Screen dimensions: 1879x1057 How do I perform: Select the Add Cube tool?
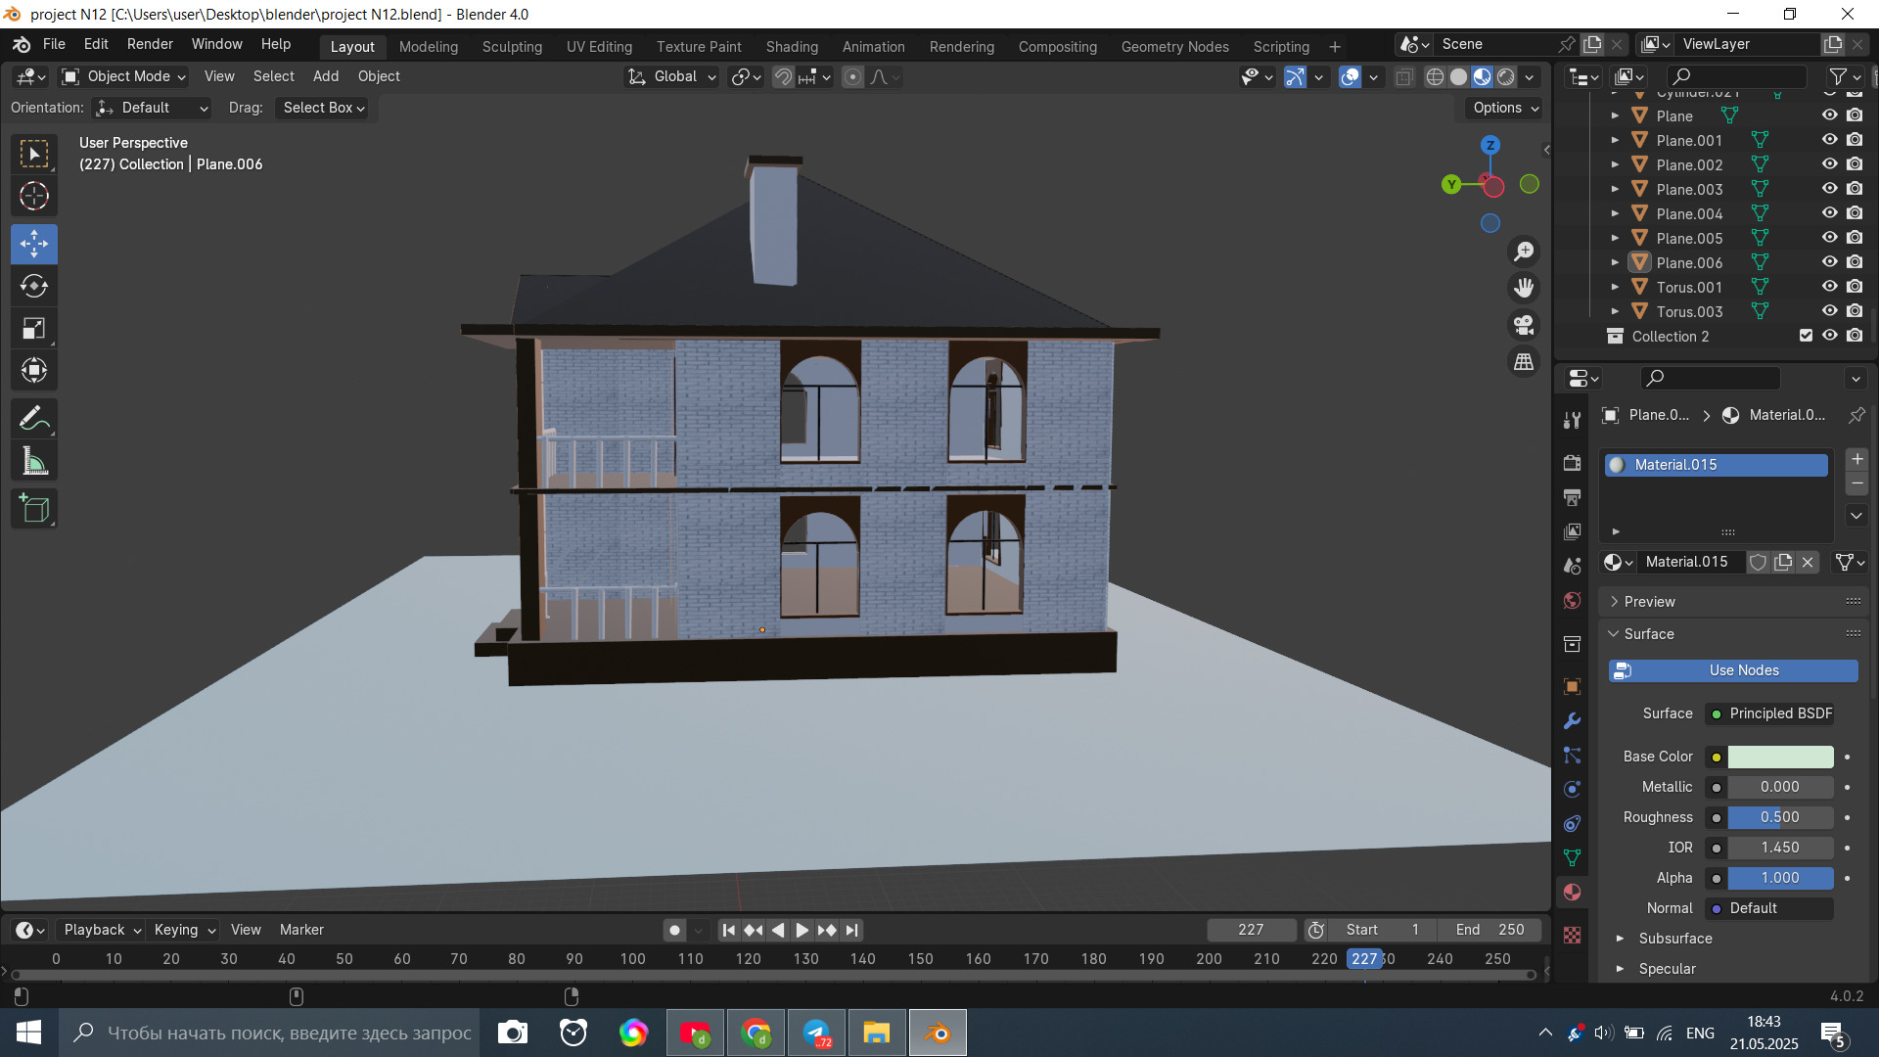(x=34, y=509)
